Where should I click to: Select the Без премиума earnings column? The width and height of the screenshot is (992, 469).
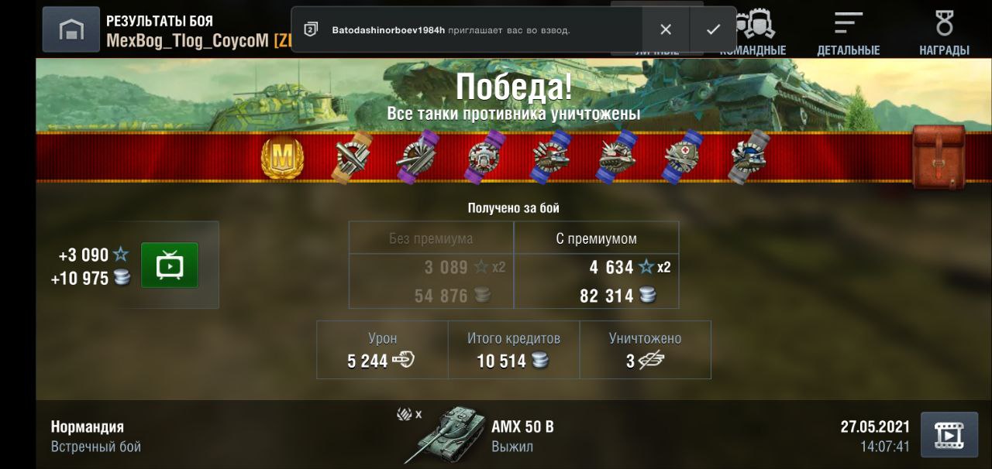431,265
